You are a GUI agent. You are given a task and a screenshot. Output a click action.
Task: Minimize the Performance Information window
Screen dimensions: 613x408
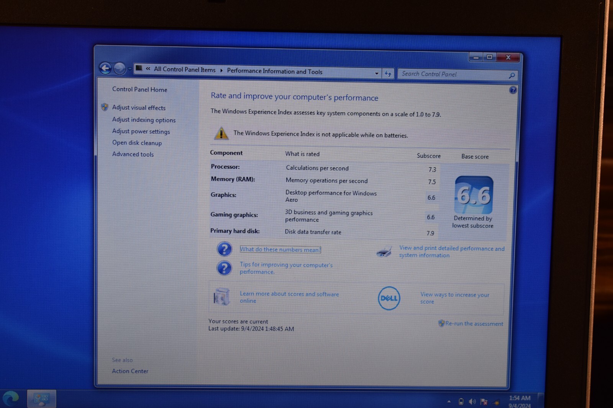(x=476, y=57)
